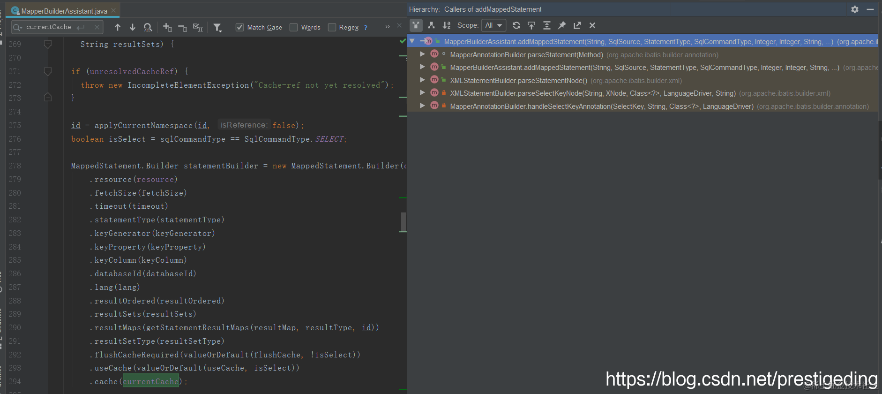
Task: Close the hierarchy tab with X
Action: point(592,25)
